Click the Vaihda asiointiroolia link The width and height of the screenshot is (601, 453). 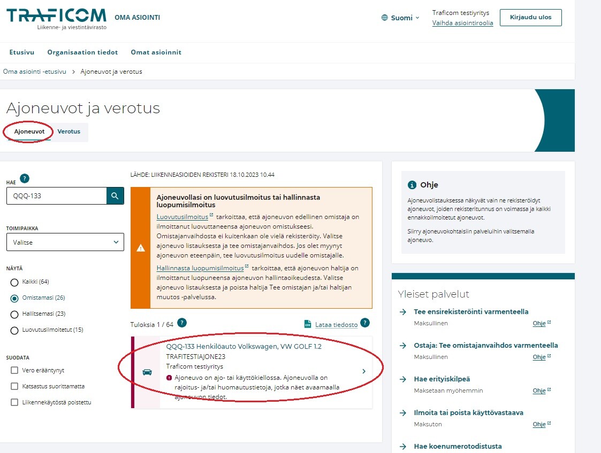pos(462,23)
